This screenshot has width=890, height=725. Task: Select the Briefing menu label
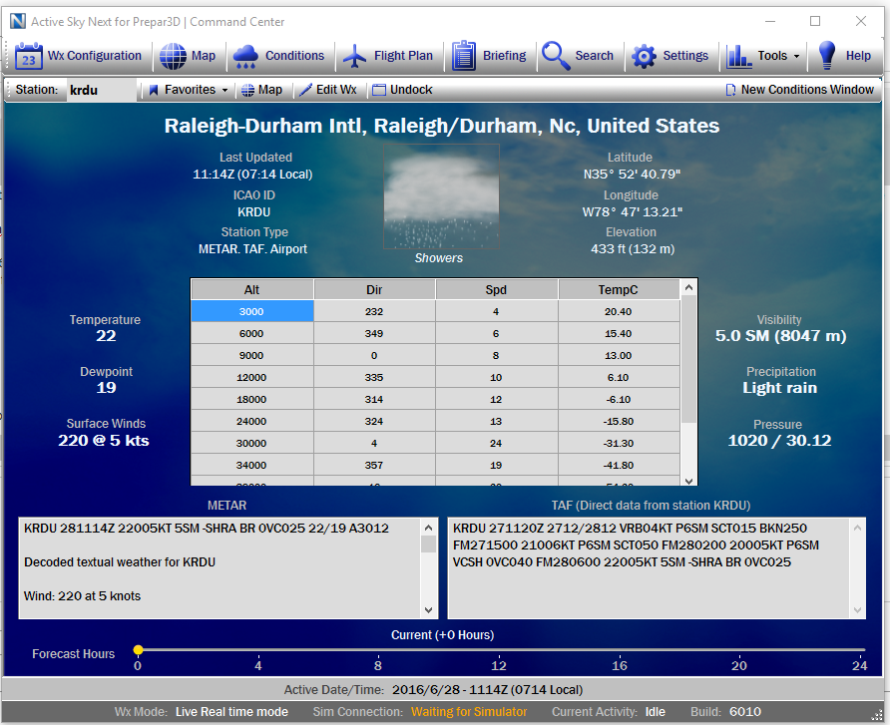[504, 56]
